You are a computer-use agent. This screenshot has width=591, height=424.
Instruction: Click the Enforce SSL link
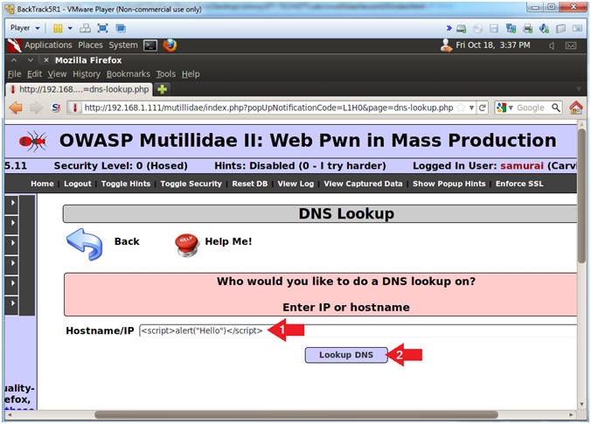[x=519, y=184]
